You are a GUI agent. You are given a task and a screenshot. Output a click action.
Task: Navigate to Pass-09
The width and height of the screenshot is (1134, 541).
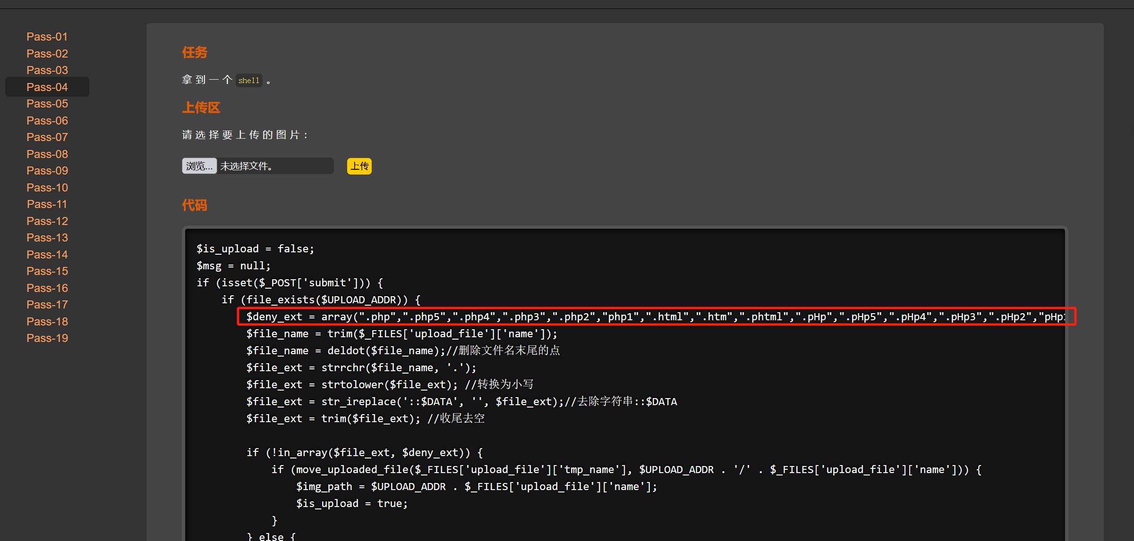point(47,171)
